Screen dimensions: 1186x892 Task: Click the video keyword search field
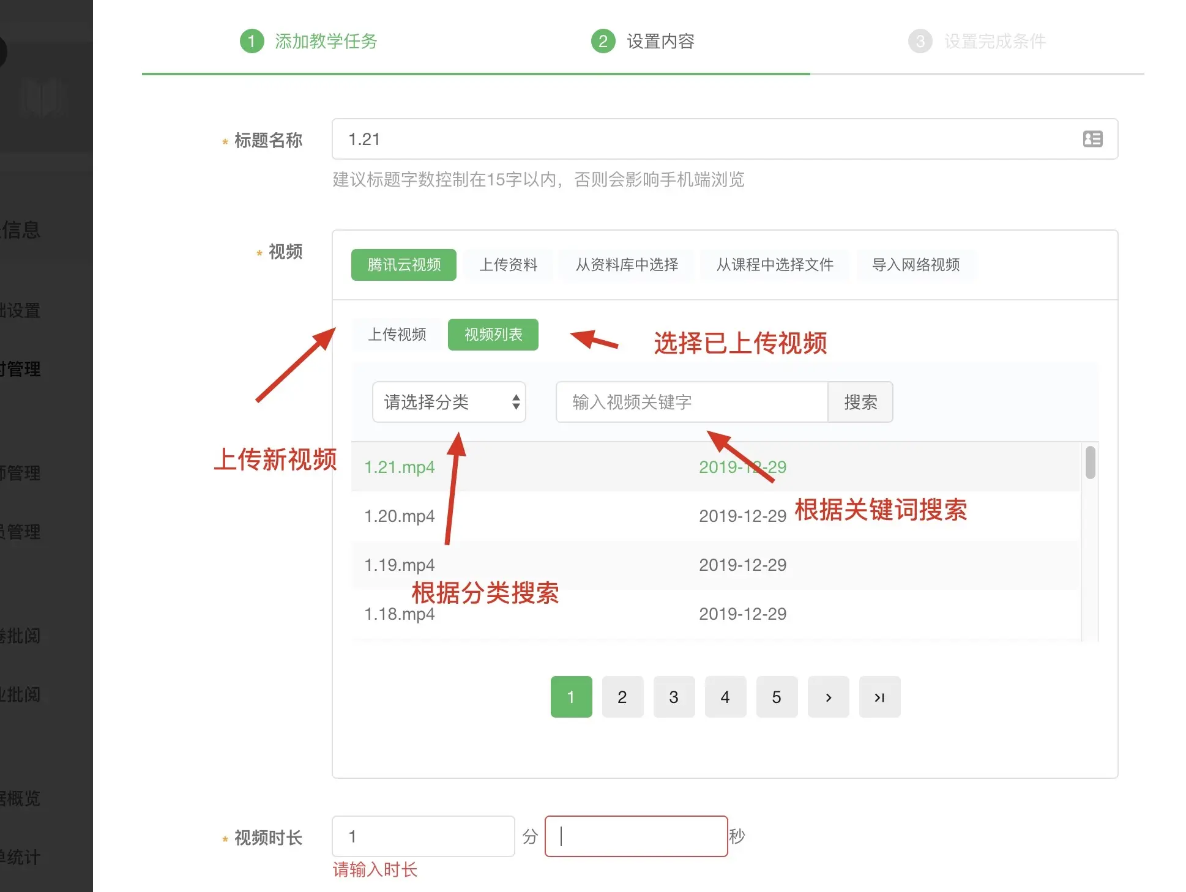tap(692, 402)
